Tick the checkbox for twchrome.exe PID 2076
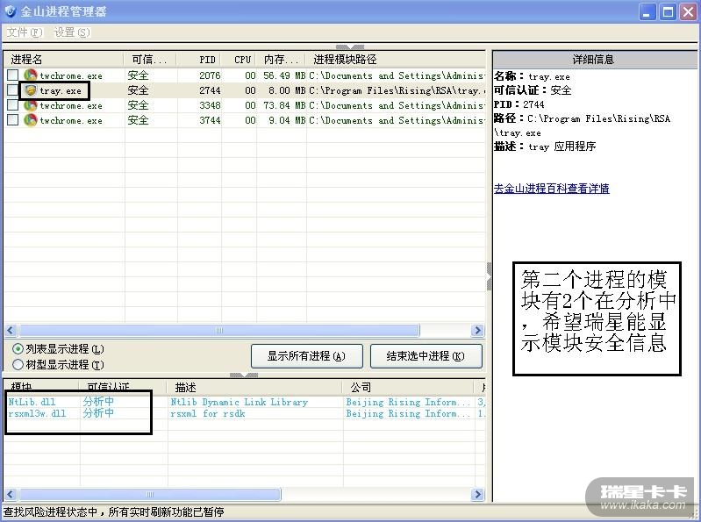 [x=13, y=75]
